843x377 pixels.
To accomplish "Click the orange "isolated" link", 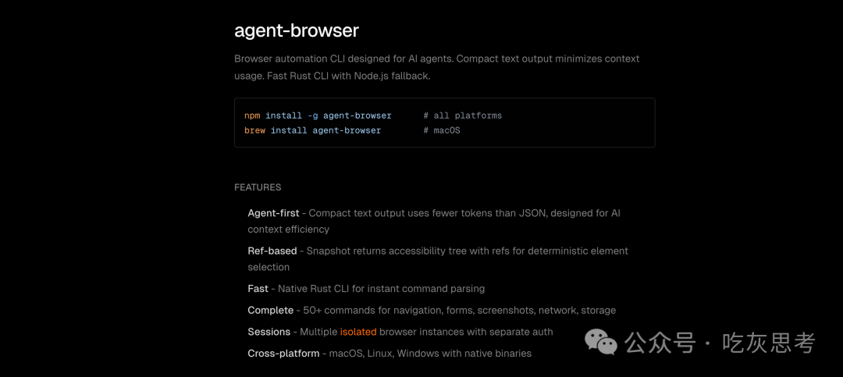I will (358, 332).
